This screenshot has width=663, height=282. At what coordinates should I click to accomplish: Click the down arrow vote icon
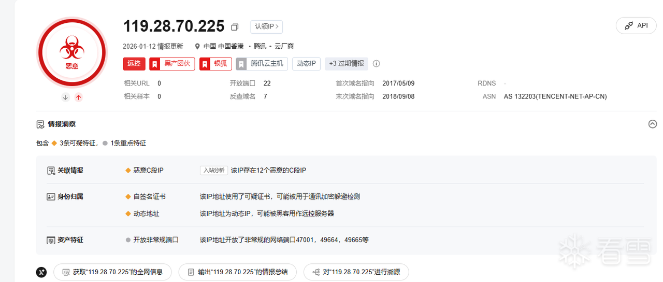(65, 97)
